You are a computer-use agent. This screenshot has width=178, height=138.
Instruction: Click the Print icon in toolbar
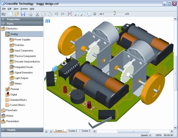tap(30, 14)
